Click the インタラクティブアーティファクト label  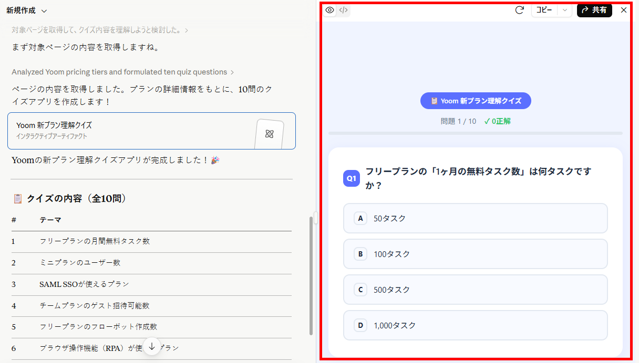[x=51, y=136]
